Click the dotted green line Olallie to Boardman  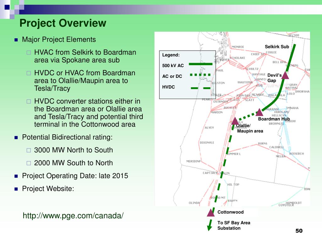[x=247, y=117]
